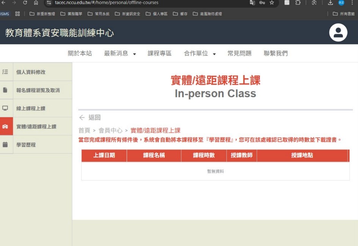Open the apps grid icon in bookmarks bar
Viewport: 358px width, 246px height.
[17, 14]
